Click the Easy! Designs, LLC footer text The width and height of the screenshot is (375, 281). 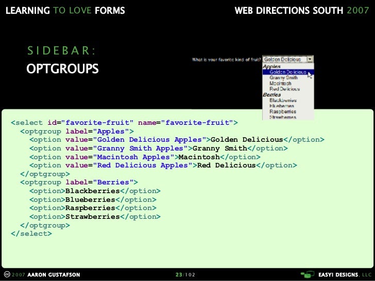click(x=345, y=274)
